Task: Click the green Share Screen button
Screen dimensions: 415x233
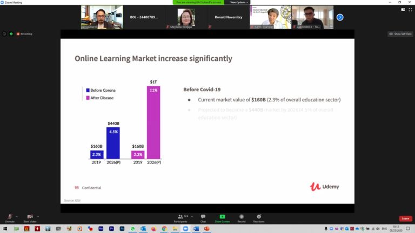Action: click(x=222, y=218)
